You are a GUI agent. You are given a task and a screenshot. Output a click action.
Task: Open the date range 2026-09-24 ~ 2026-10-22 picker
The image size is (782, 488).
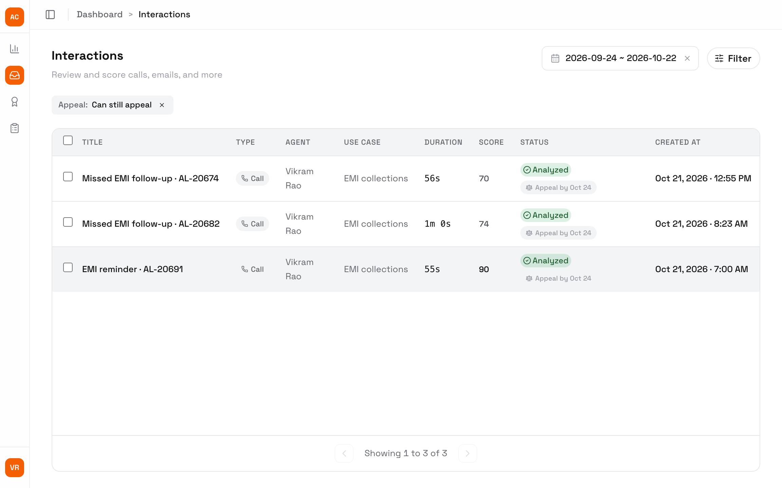[620, 58]
